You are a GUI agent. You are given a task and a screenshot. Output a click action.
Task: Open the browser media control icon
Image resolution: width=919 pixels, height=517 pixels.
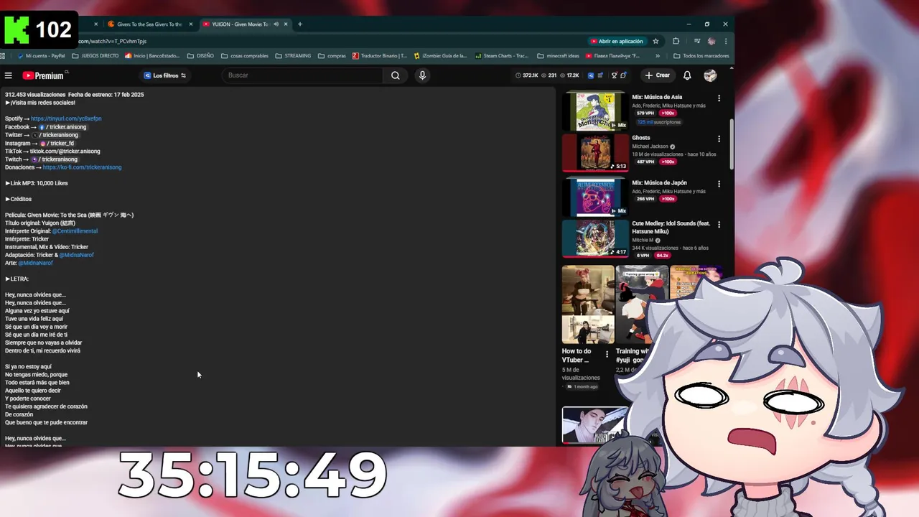696,42
